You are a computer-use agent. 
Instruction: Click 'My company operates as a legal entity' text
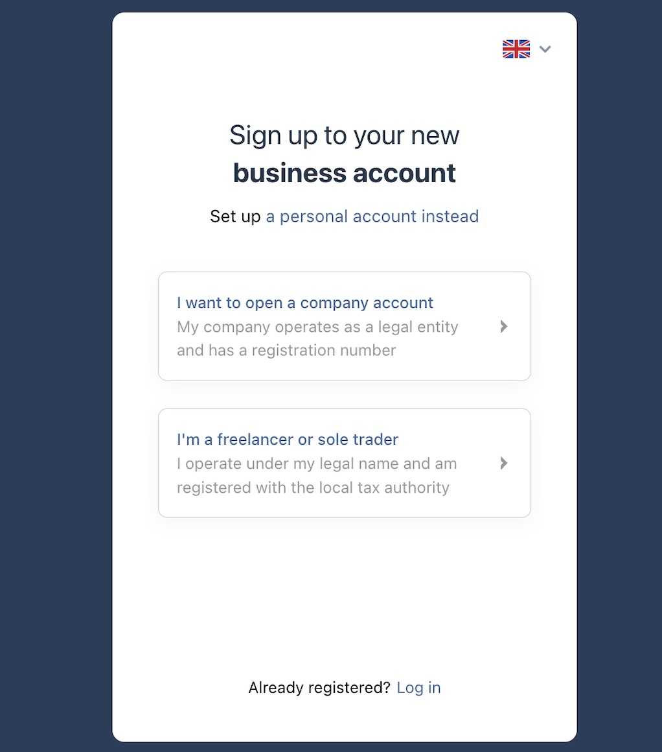pos(317,327)
